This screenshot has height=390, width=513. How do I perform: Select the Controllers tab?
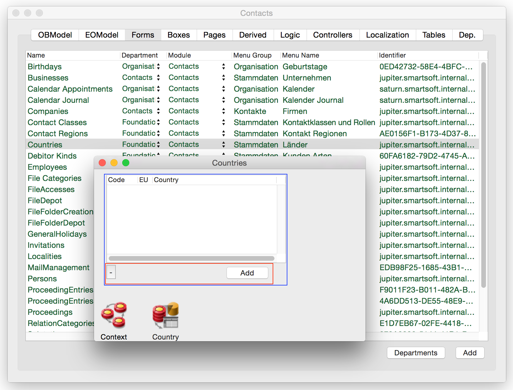[x=333, y=35]
